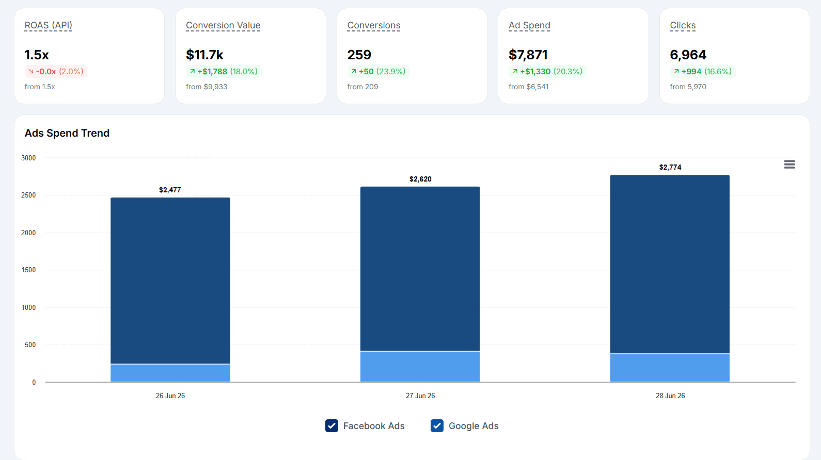Click the 26 Jun 26 axis label

tap(170, 396)
